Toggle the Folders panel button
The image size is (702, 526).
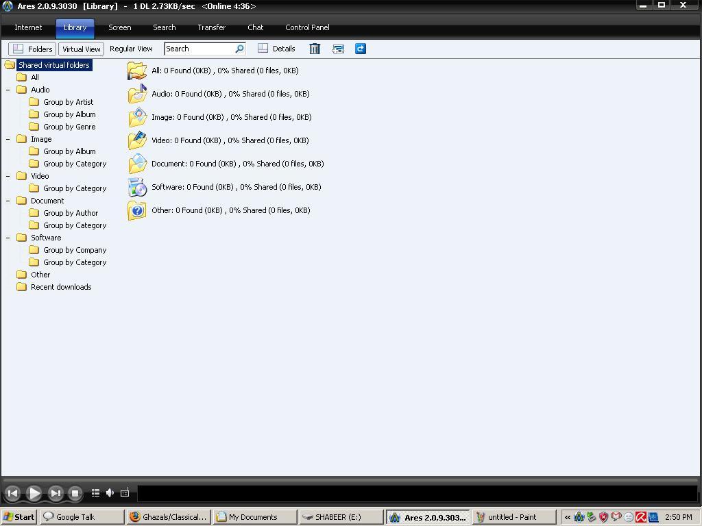[x=32, y=49]
